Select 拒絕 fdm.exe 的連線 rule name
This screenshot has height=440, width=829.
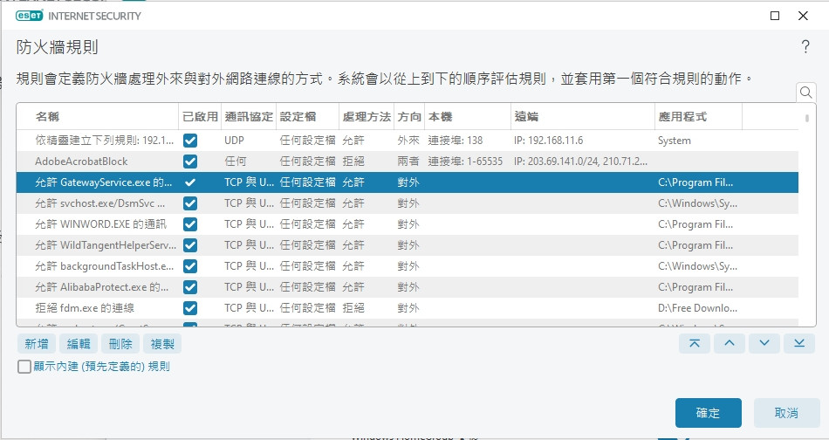(85, 308)
